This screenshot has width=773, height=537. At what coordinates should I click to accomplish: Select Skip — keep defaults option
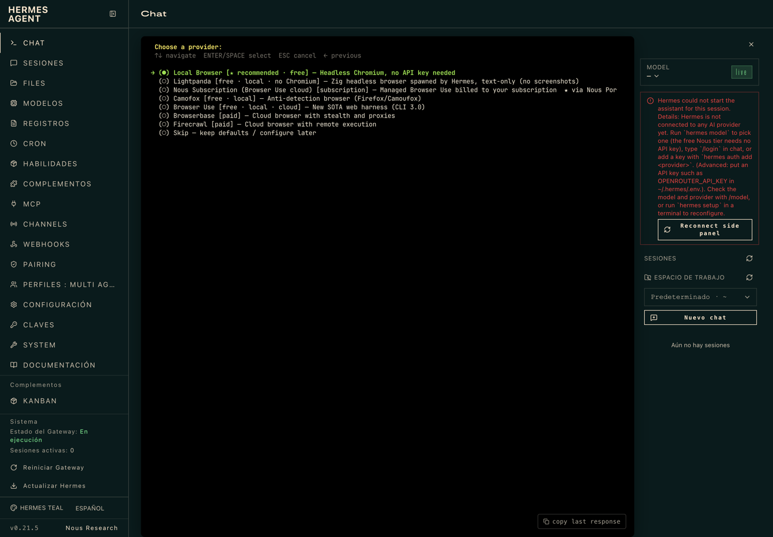click(x=237, y=133)
